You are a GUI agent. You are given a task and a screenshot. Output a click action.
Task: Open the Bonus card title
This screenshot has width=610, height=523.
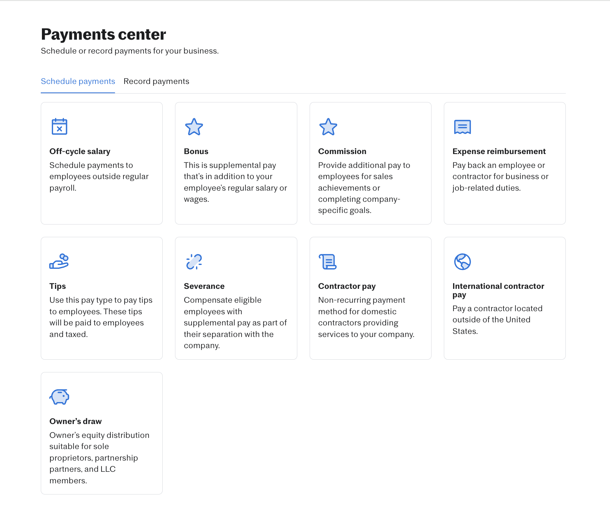[196, 151]
